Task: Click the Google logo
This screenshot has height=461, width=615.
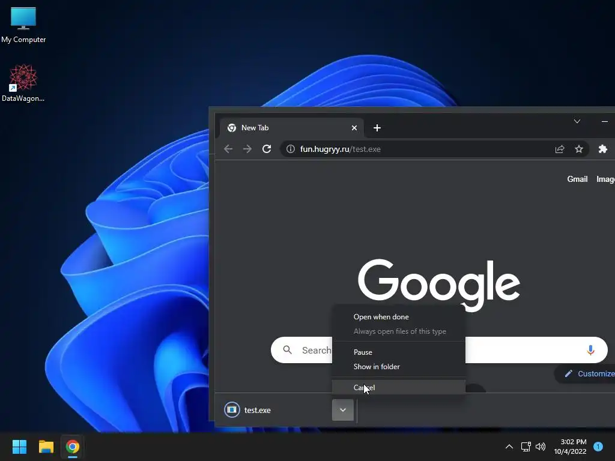Action: click(x=439, y=285)
